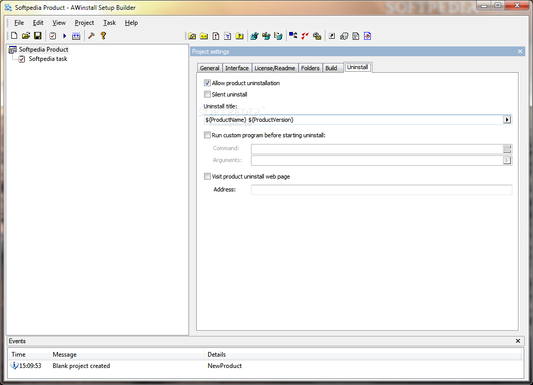Open the View menu
The image size is (533, 385).
(x=59, y=23)
